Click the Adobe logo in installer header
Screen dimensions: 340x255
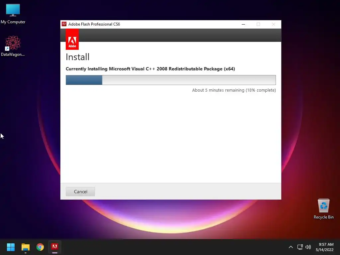click(72, 40)
